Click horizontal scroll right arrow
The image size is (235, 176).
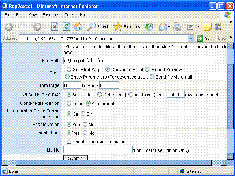[x=224, y=162]
